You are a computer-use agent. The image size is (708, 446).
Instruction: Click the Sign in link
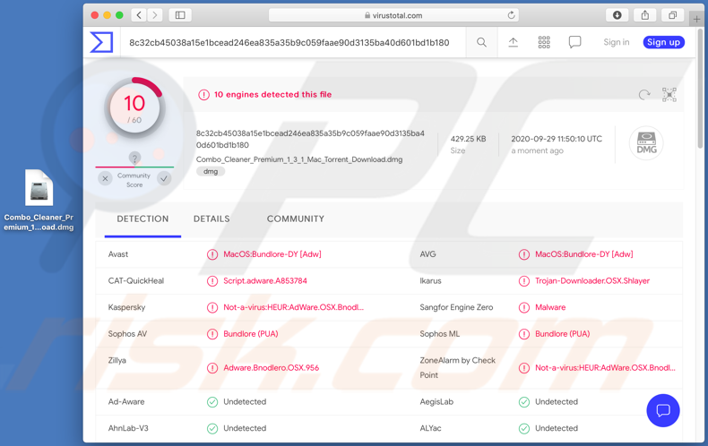pos(617,42)
